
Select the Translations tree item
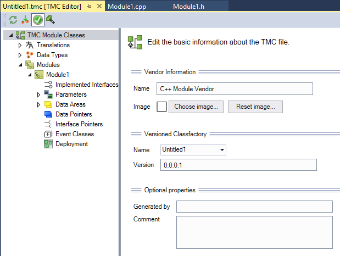point(53,45)
